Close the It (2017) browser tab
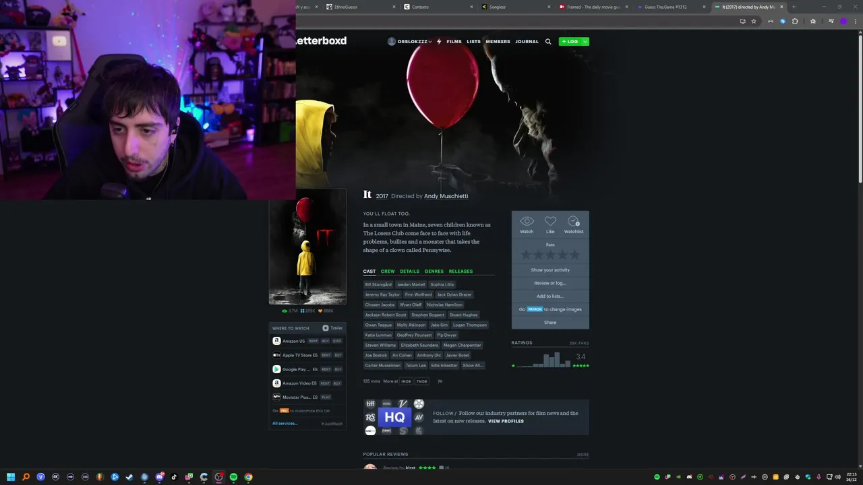Image resolution: width=863 pixels, height=485 pixels. [x=782, y=7]
